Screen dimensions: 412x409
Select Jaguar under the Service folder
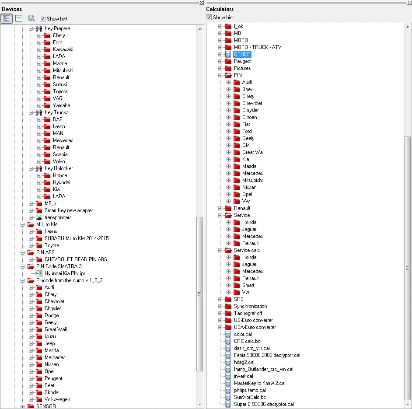[x=249, y=229]
